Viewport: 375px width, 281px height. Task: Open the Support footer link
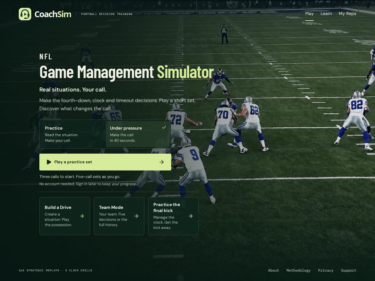348,270
